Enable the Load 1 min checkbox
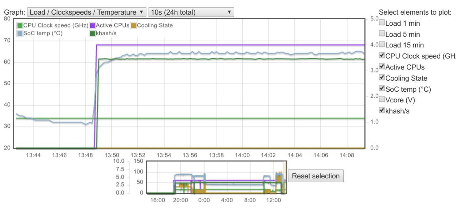The image size is (456, 208). 382,23
